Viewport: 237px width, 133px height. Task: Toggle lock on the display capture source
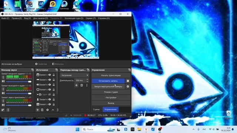point(54,89)
